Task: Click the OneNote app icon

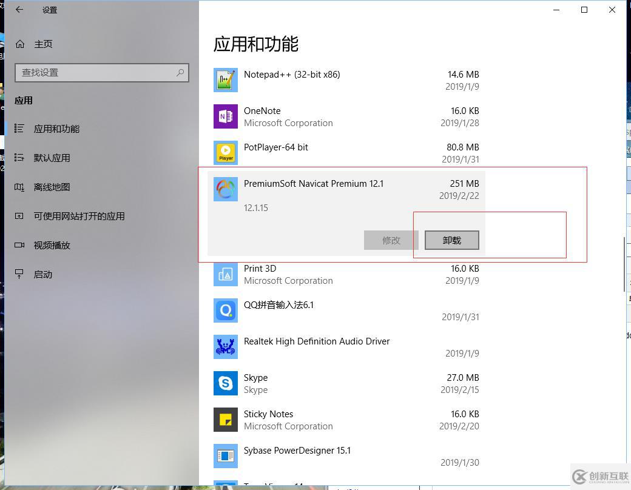Action: coord(225,116)
